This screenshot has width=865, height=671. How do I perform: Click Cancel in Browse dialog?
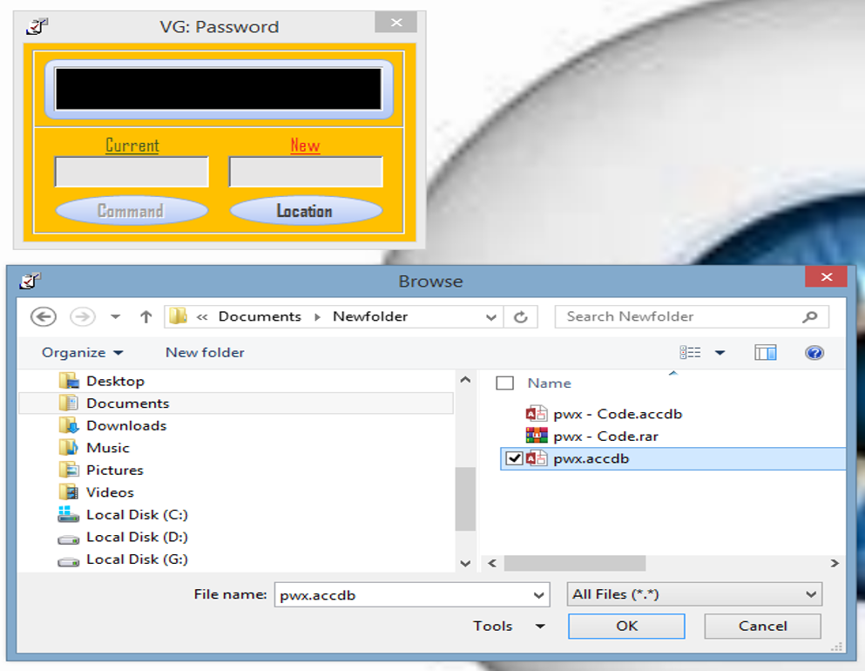tap(762, 627)
